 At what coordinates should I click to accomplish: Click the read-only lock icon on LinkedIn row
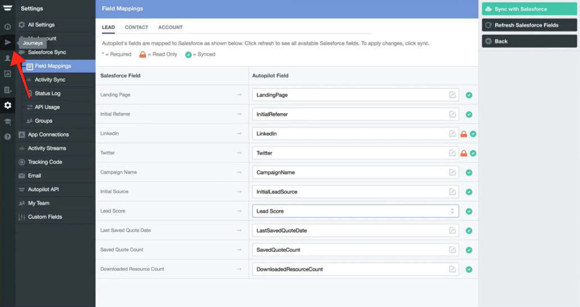(x=464, y=134)
